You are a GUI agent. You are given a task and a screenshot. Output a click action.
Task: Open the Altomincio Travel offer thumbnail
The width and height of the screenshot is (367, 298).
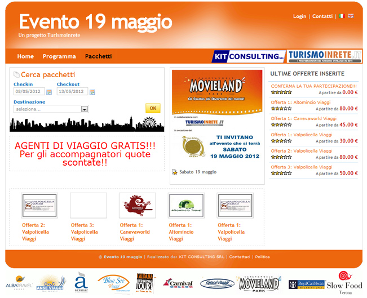[x=186, y=206]
